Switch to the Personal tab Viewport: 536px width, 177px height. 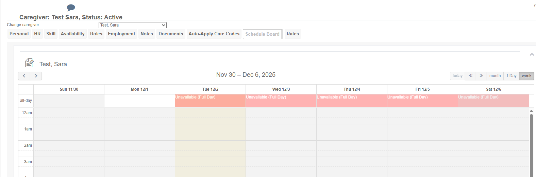tap(19, 34)
